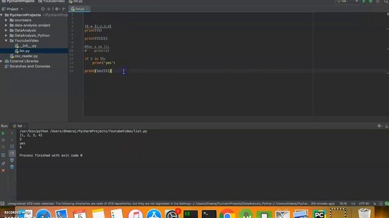Open Safari from the dock
Viewport: 389px width, 218px height.
point(43,214)
